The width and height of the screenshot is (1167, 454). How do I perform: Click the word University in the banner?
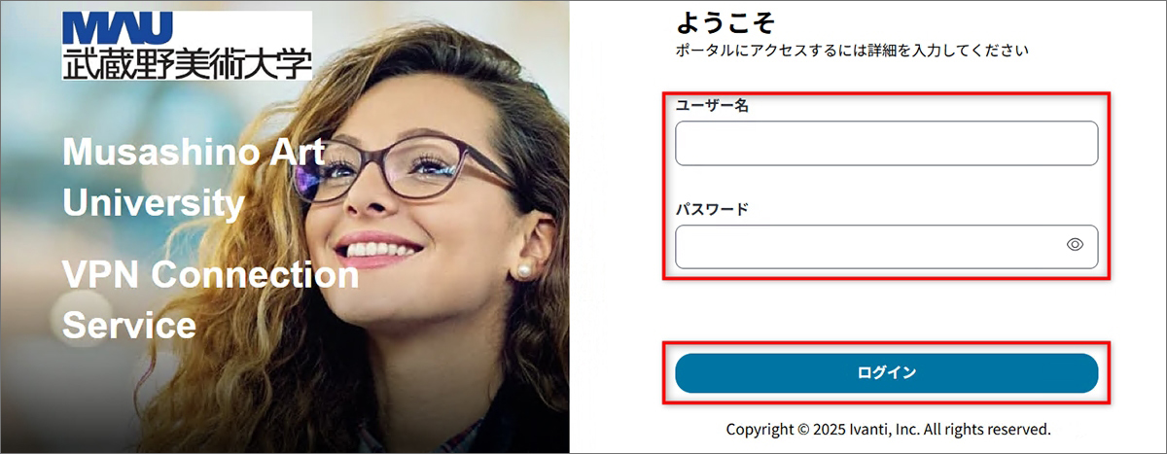click(153, 202)
